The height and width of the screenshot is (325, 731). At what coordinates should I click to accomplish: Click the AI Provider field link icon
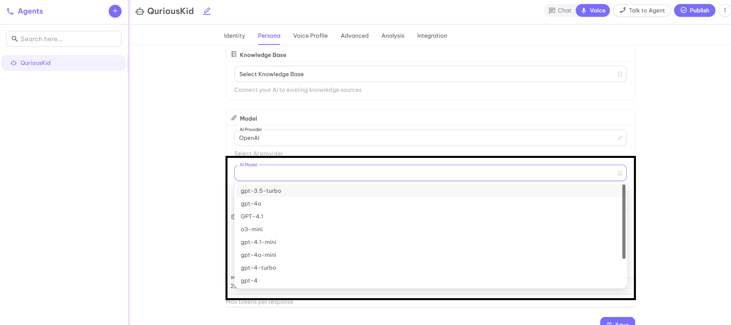tap(620, 138)
